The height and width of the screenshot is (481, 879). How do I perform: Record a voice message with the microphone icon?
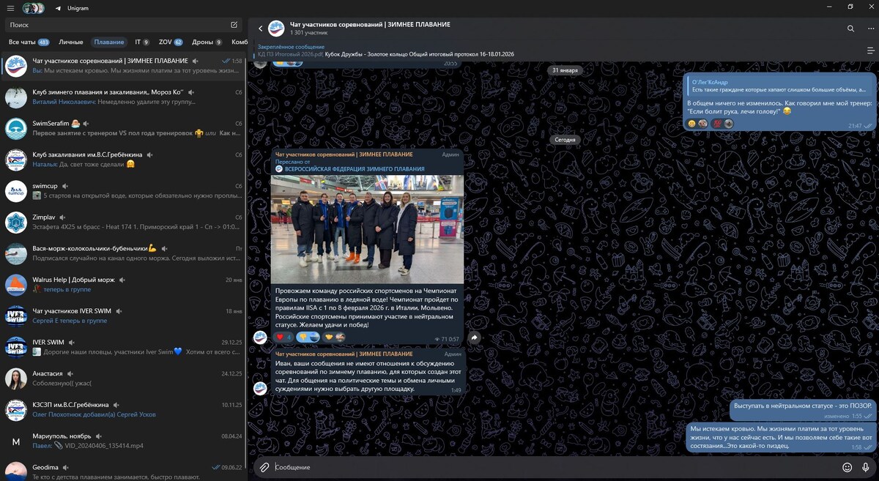coord(865,466)
